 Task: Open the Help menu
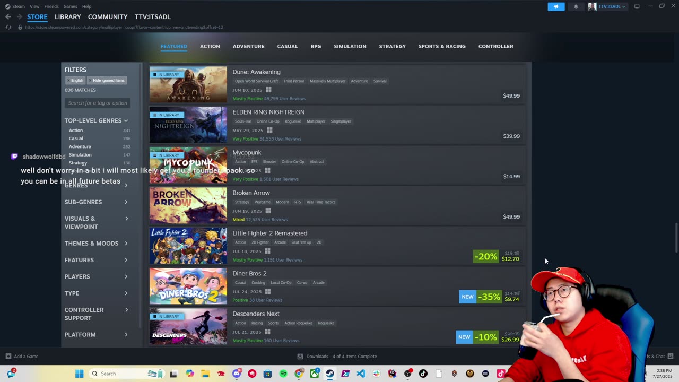pos(86,6)
